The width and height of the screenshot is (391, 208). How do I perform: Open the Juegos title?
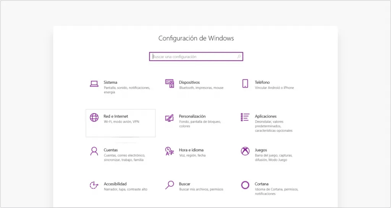(261, 150)
